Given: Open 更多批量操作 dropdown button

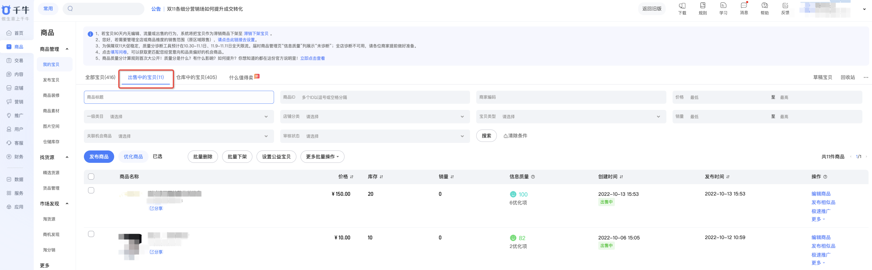Looking at the screenshot, I should 322,157.
